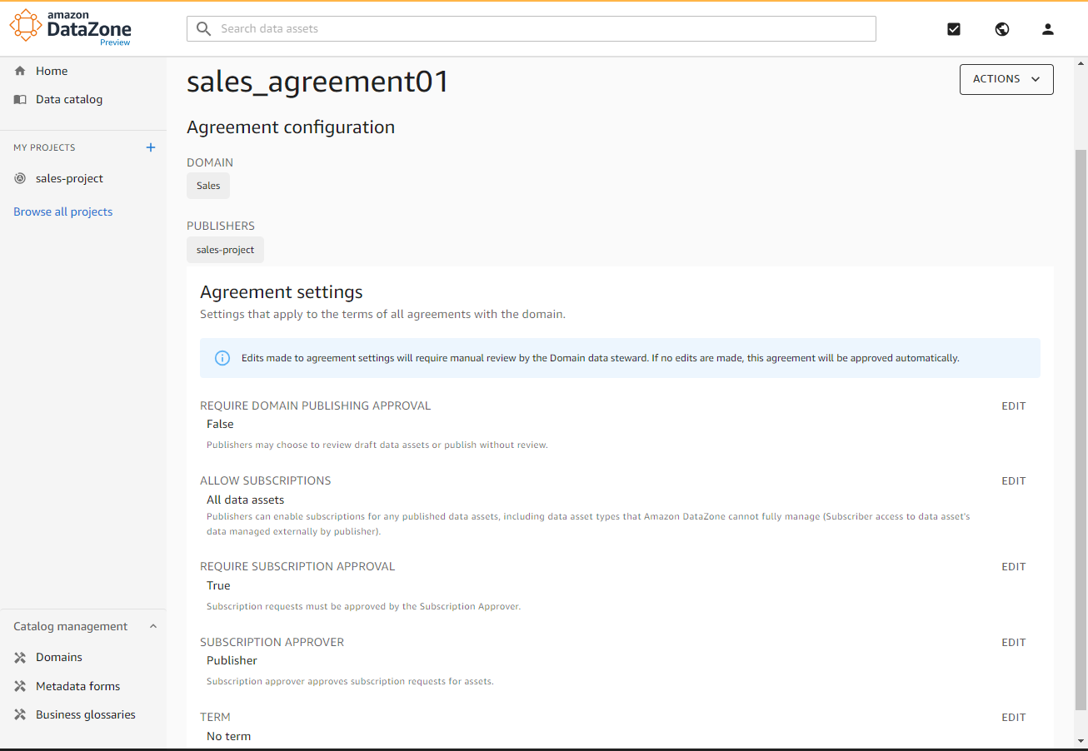Open Metadata forms under Catalog management
This screenshot has width=1088, height=751.
(x=77, y=686)
